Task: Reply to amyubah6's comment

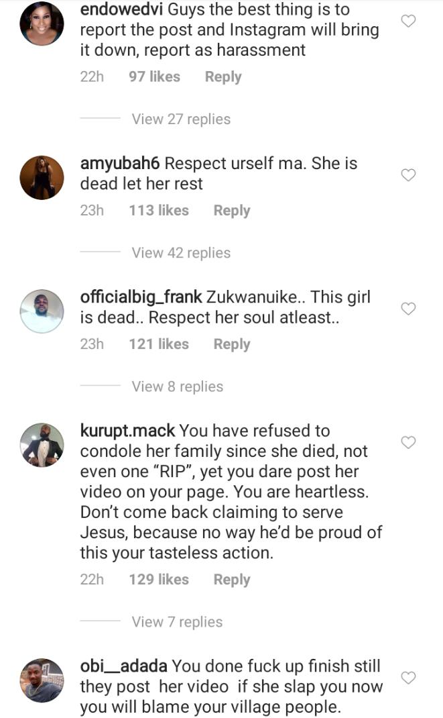Action: click(232, 211)
